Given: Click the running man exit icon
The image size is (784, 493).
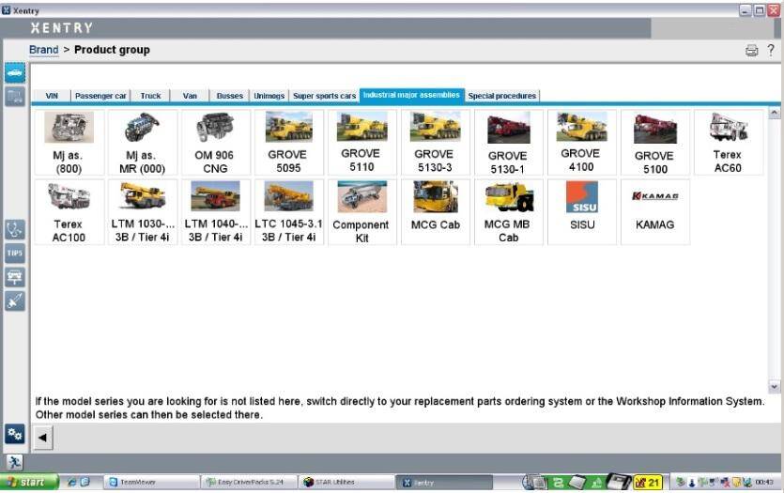Looking at the screenshot, I should (15, 461).
